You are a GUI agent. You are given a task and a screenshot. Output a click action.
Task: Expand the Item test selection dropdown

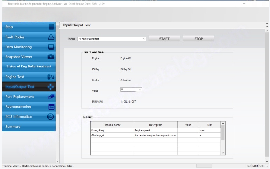coord(144,39)
